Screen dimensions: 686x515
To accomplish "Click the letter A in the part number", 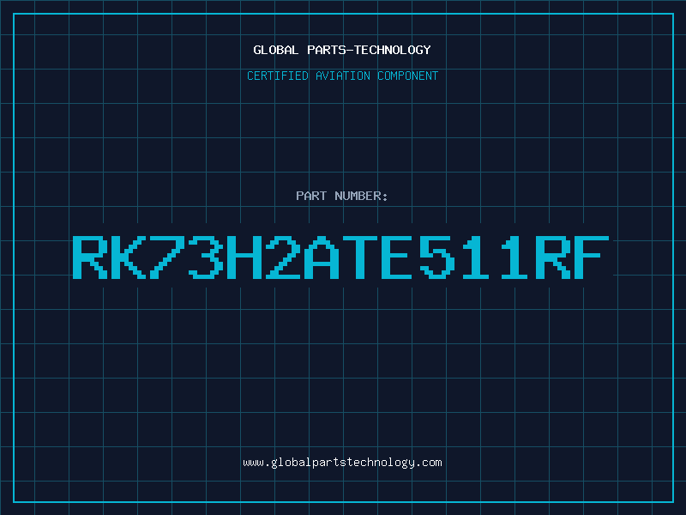I will (x=322, y=257).
